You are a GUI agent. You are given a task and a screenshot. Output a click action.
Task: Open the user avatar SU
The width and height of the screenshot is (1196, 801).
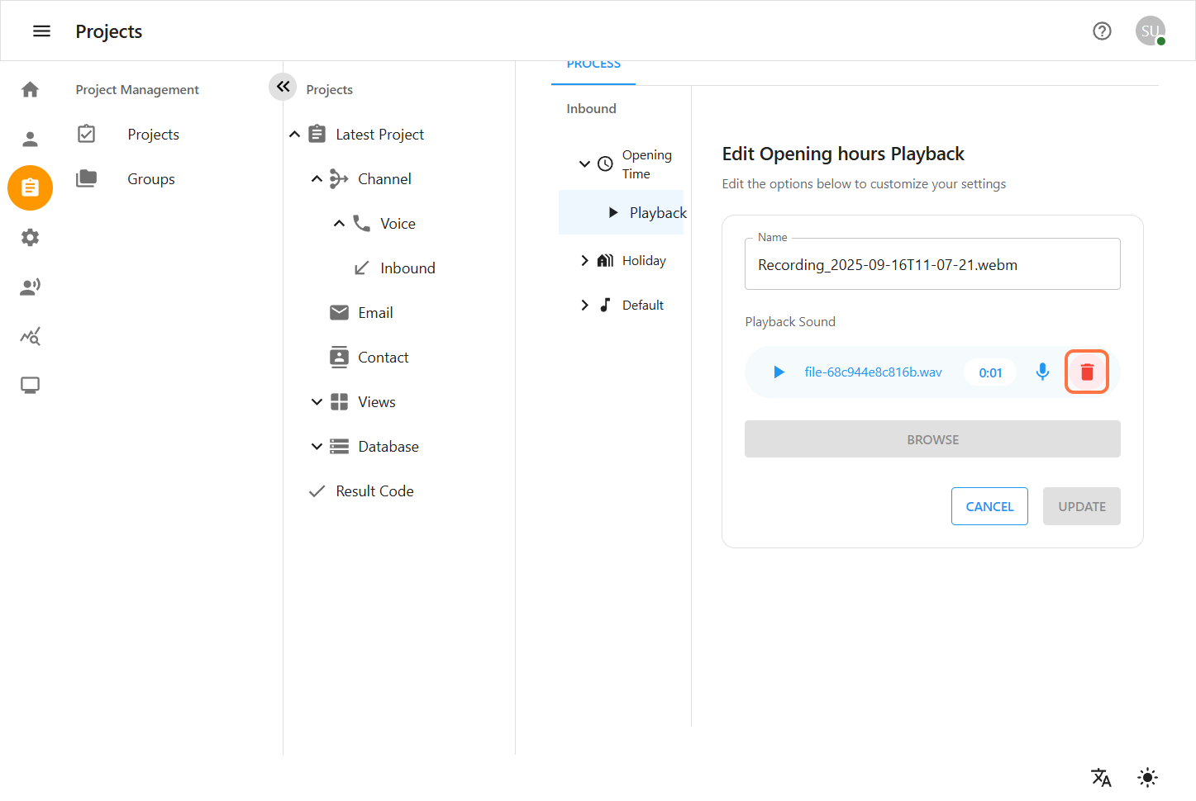point(1150,31)
